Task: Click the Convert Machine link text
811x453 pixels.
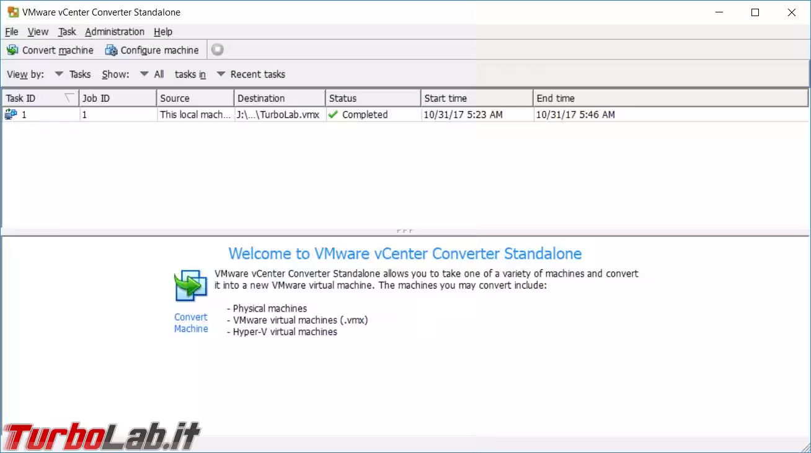Action: point(191,323)
